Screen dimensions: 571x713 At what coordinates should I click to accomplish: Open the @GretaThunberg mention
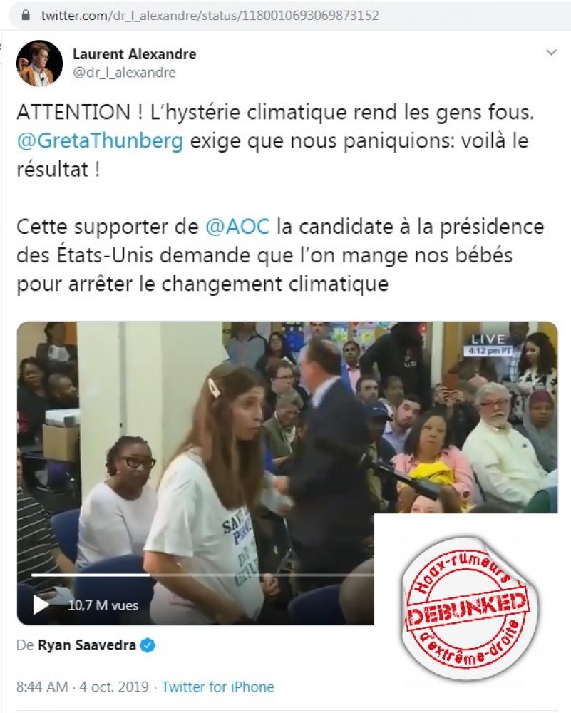(100, 141)
